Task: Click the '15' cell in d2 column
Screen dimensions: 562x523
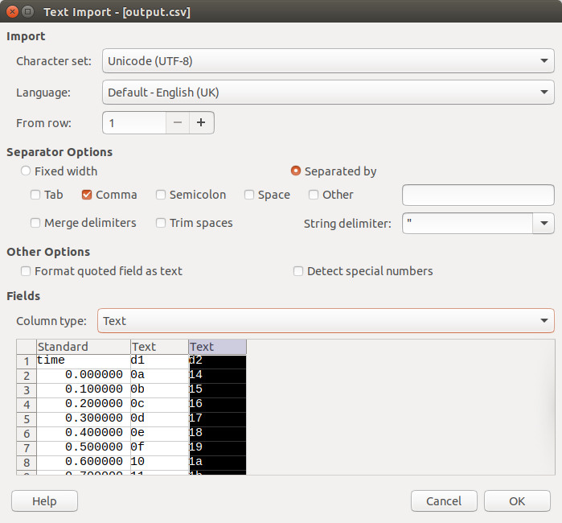Action: (218, 389)
